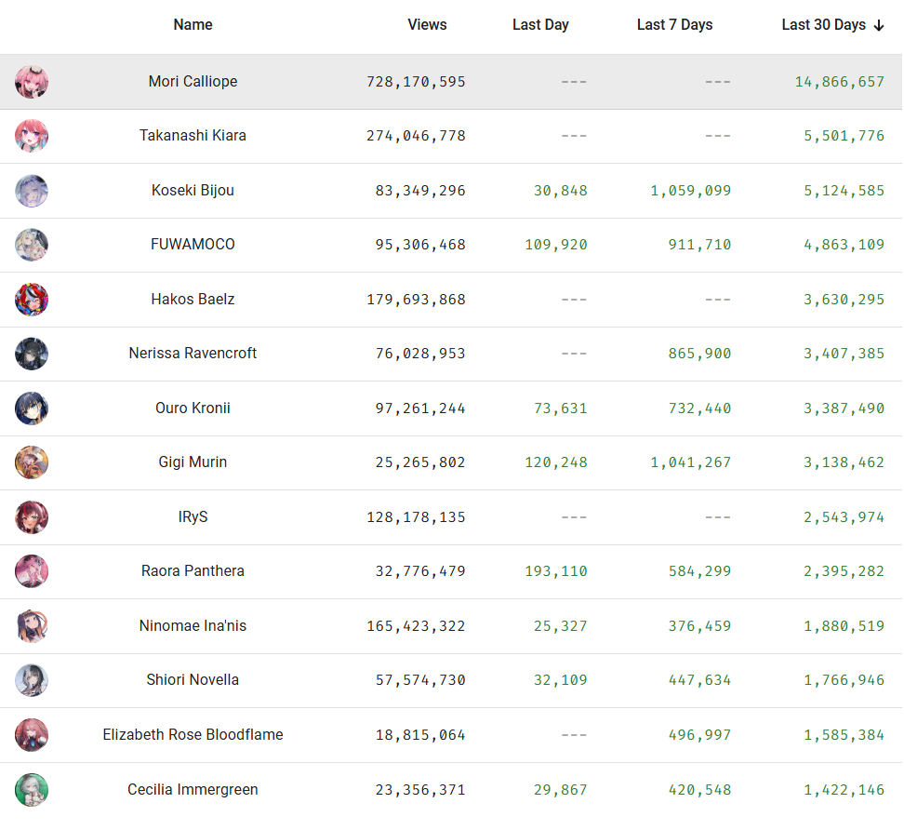This screenshot has height=830, width=904.
Task: Open the Ninomae Ina'nis name link
Action: [x=193, y=626]
